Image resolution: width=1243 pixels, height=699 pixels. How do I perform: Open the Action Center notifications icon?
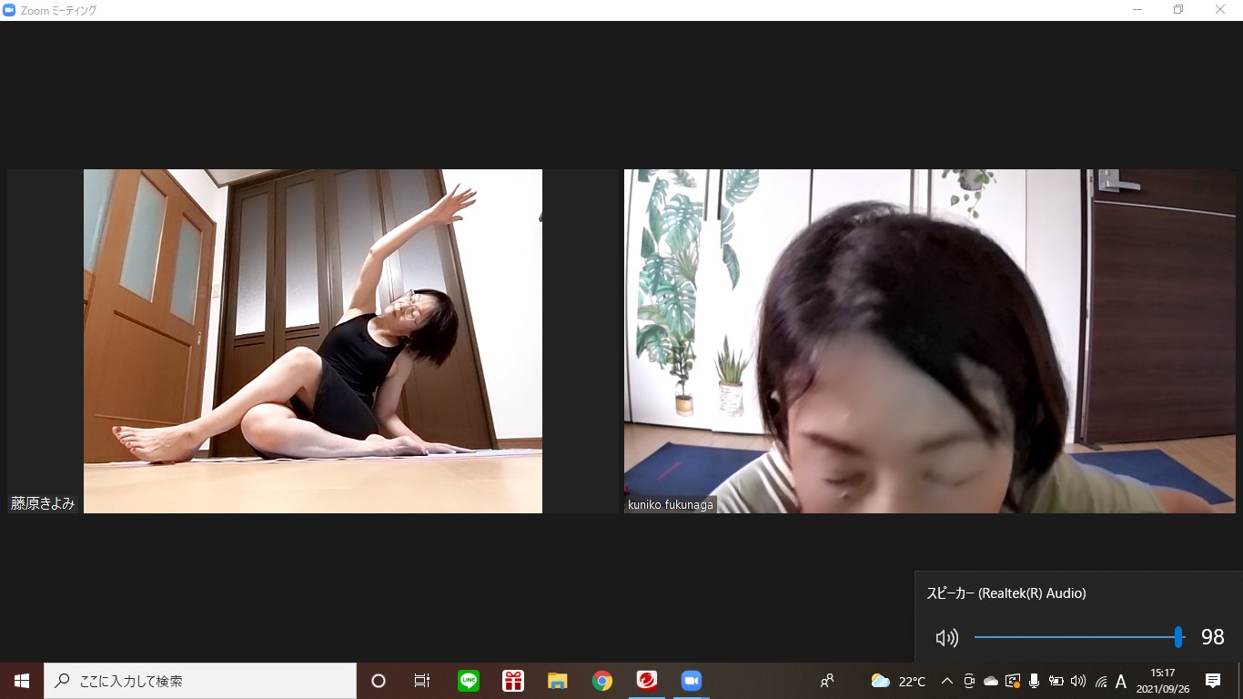click(1213, 681)
